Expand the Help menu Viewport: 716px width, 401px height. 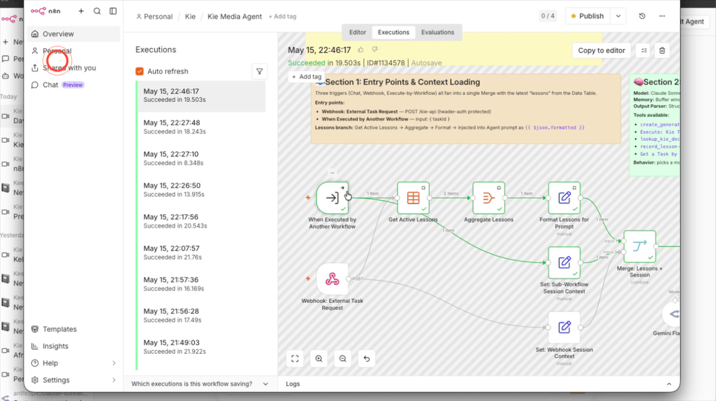pyautogui.click(x=74, y=363)
